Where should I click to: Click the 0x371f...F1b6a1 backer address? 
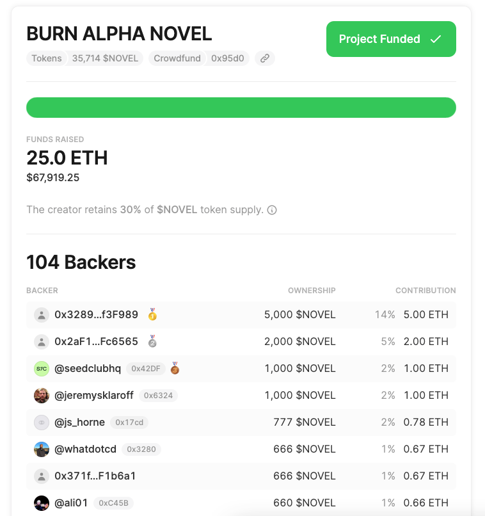(95, 476)
